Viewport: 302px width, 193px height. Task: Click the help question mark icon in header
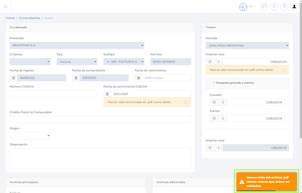284,6
